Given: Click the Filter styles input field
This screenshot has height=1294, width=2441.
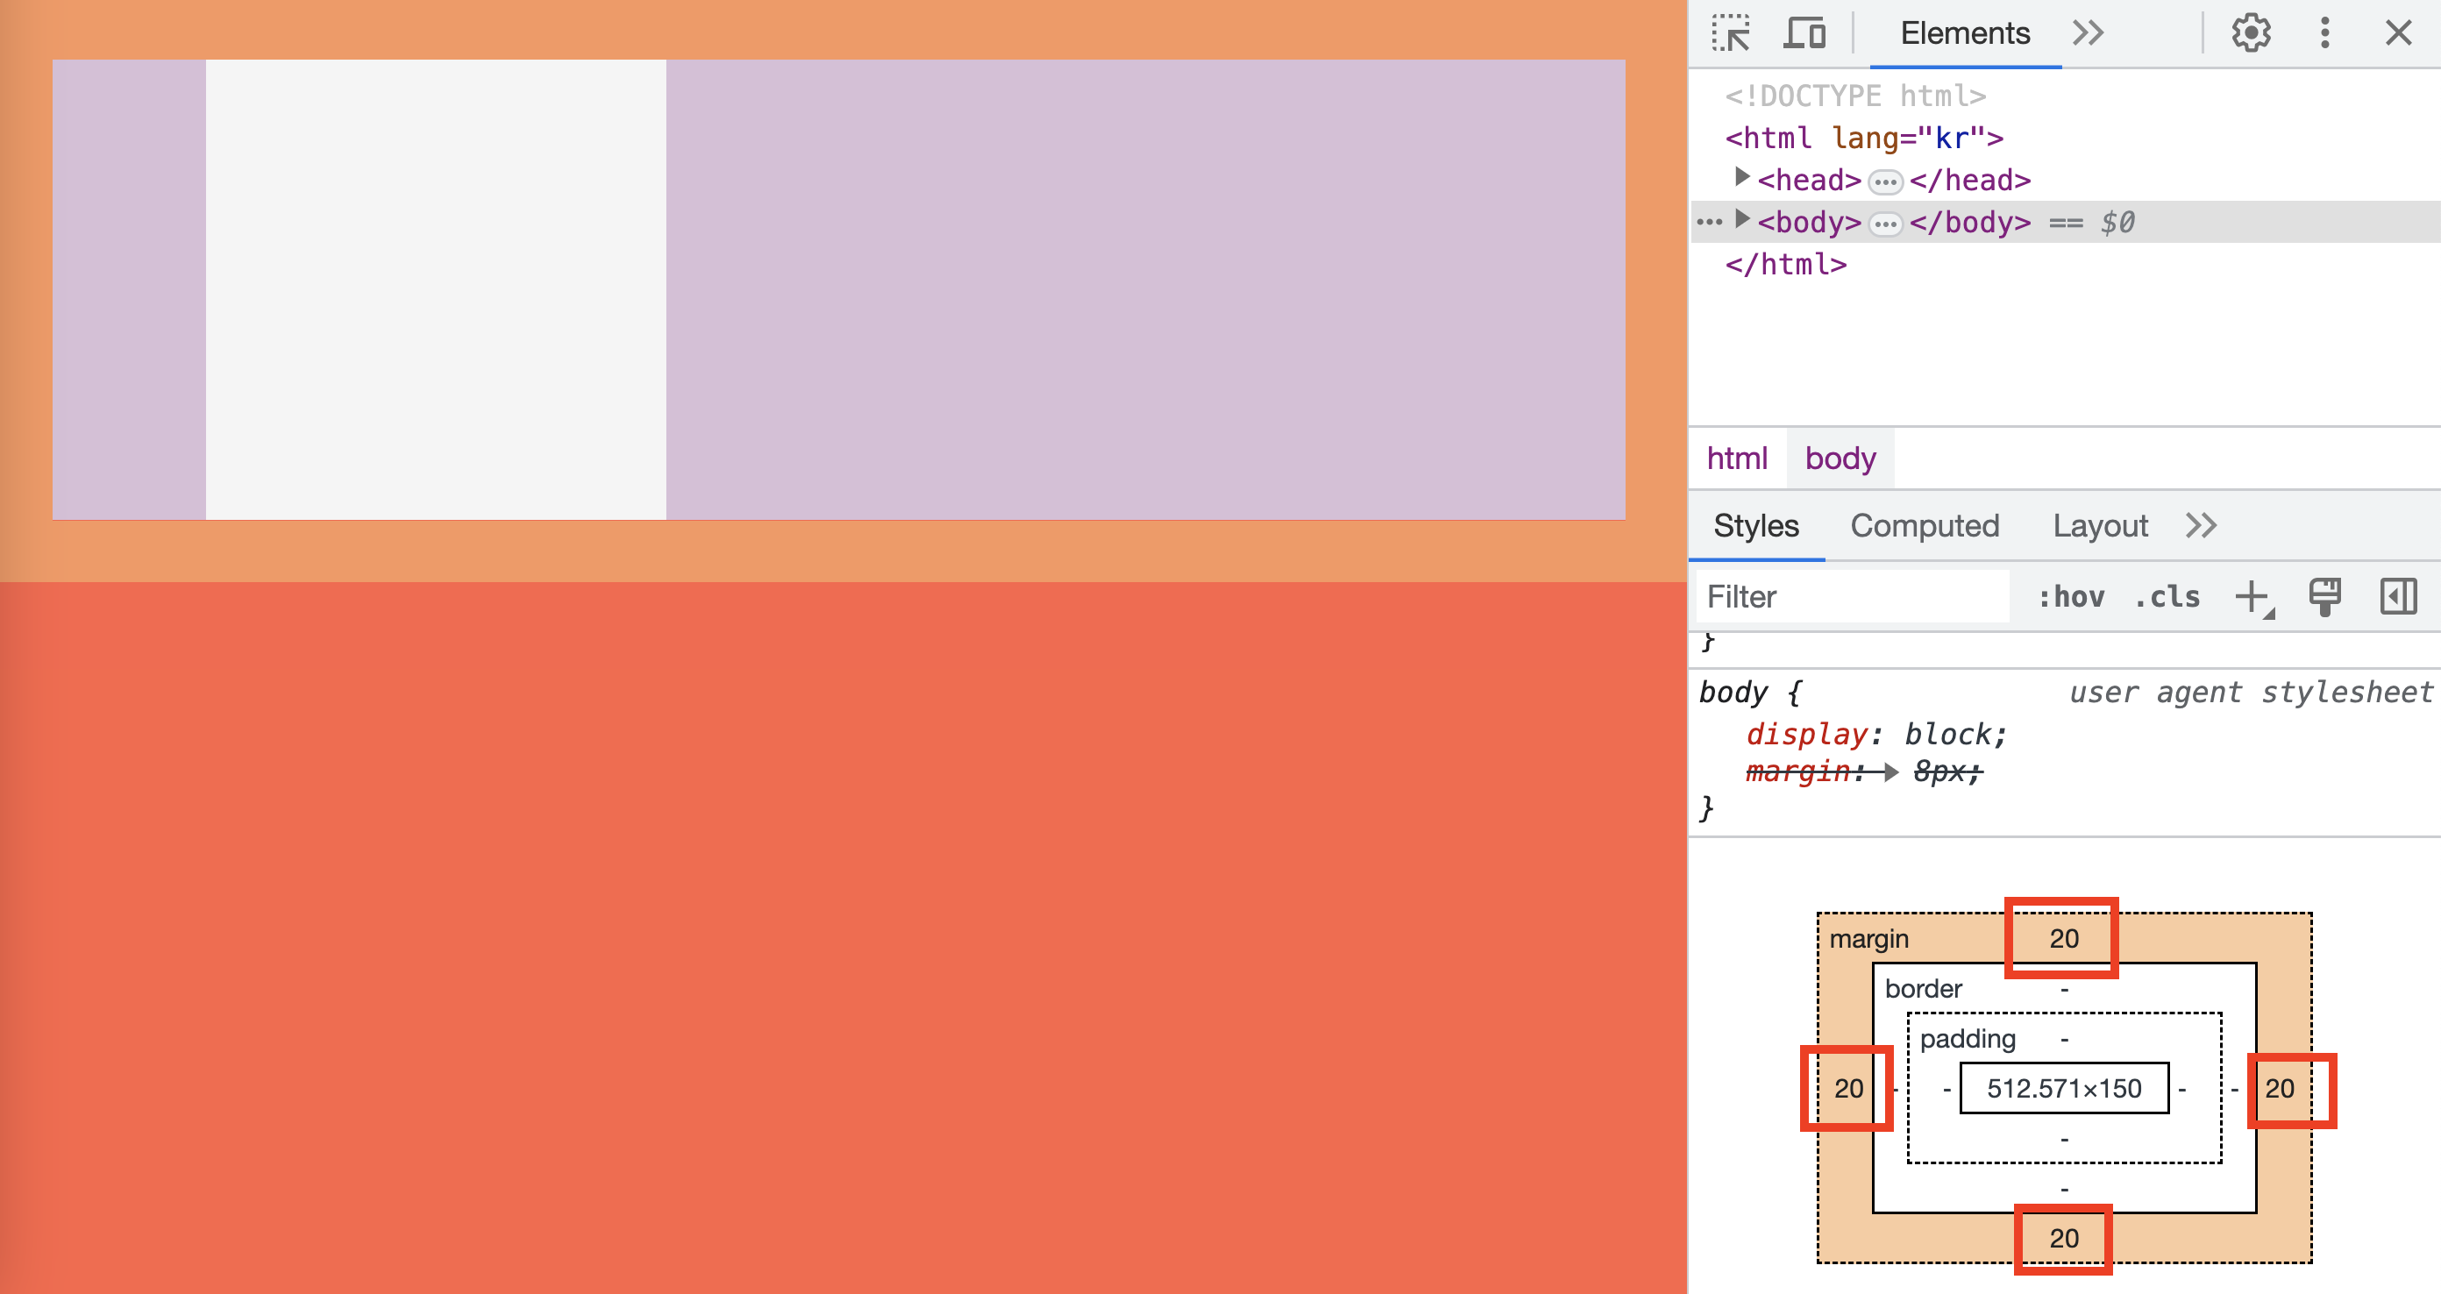Looking at the screenshot, I should [1853, 597].
